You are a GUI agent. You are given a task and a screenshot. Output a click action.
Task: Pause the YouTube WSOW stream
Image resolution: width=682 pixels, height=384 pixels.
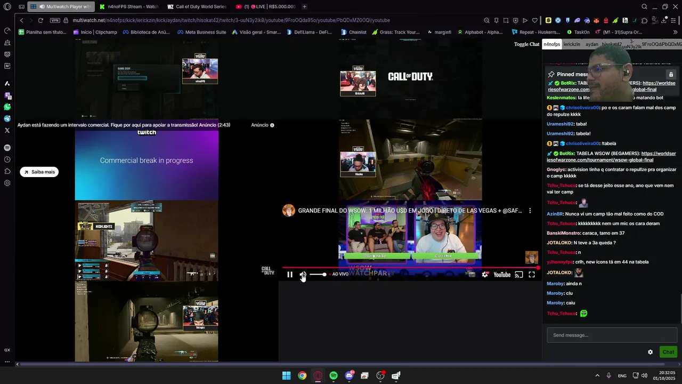[290, 275]
